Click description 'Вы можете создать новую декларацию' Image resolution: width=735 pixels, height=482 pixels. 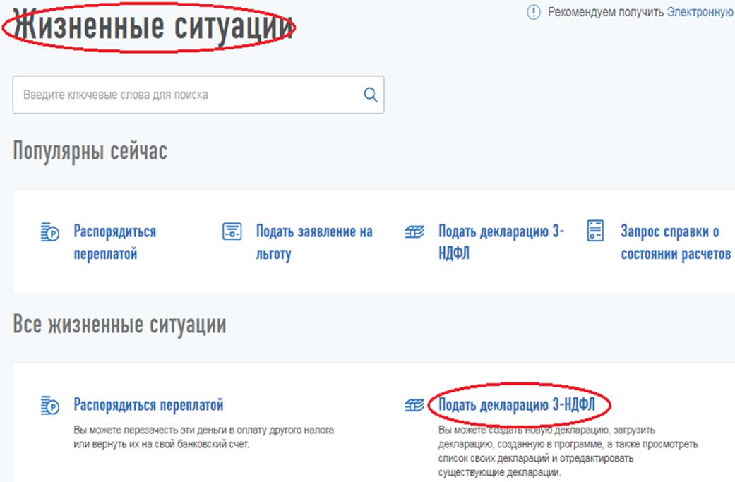click(568, 451)
